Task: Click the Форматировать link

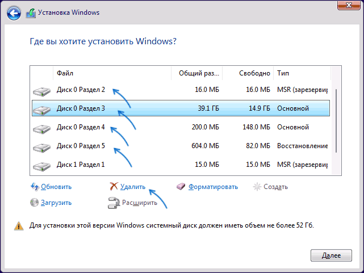Action: tap(213, 187)
